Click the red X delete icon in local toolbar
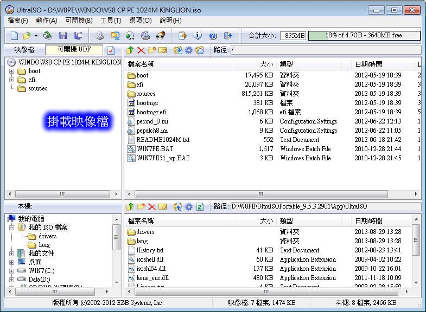Screen dimensions: 426x312 [152, 207]
